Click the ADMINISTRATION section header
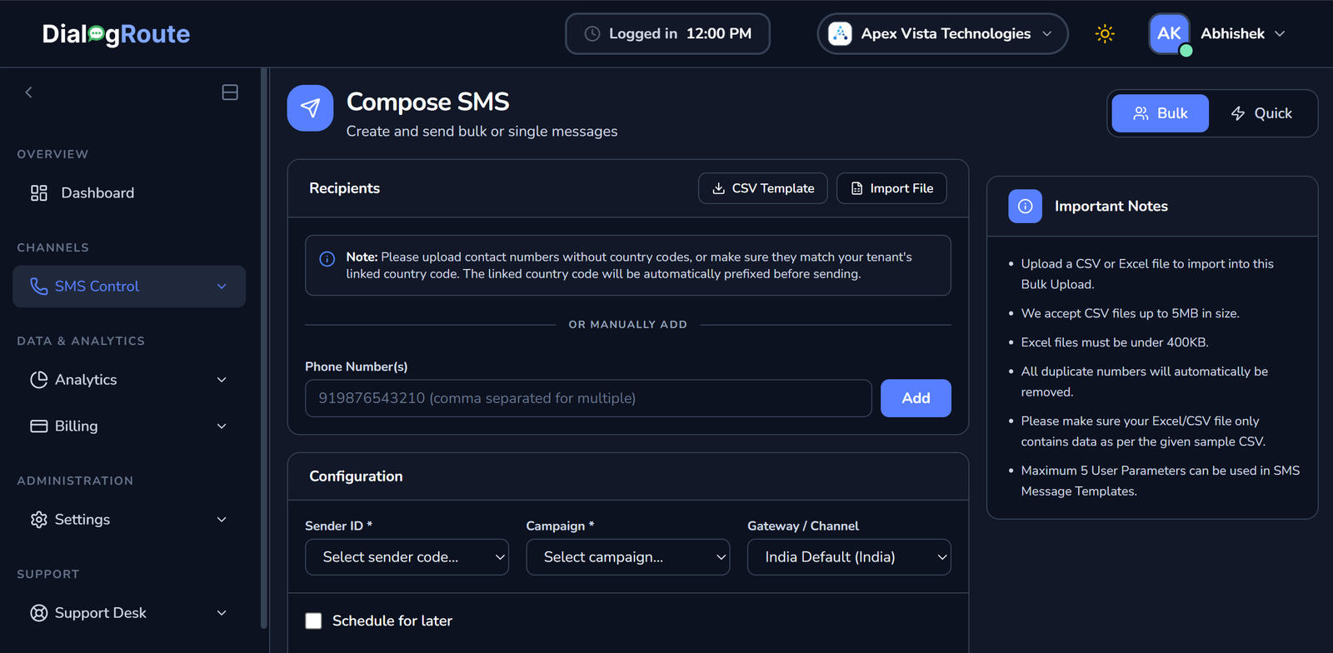 pos(75,481)
